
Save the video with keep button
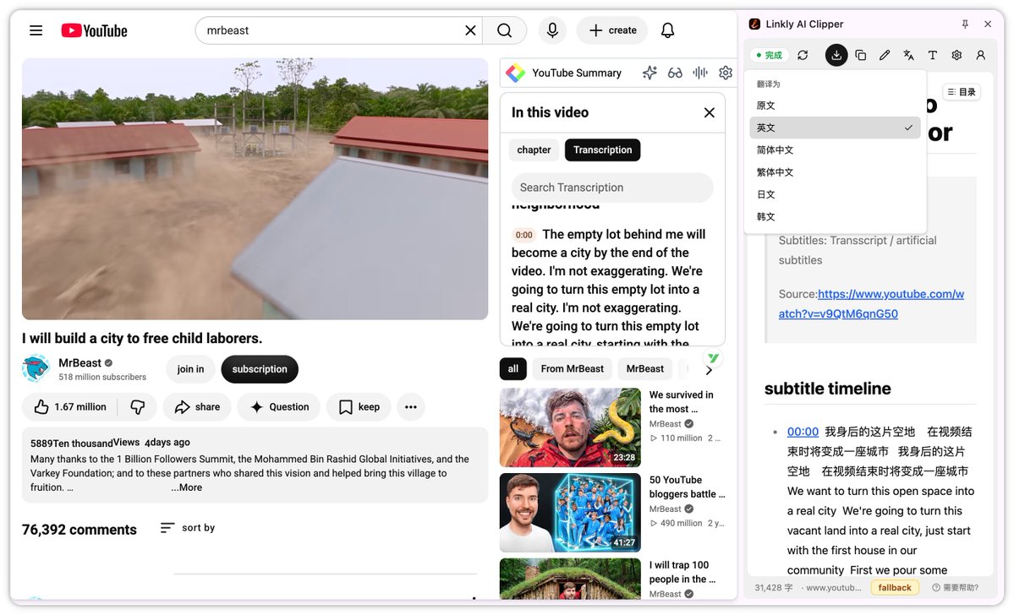coord(359,407)
